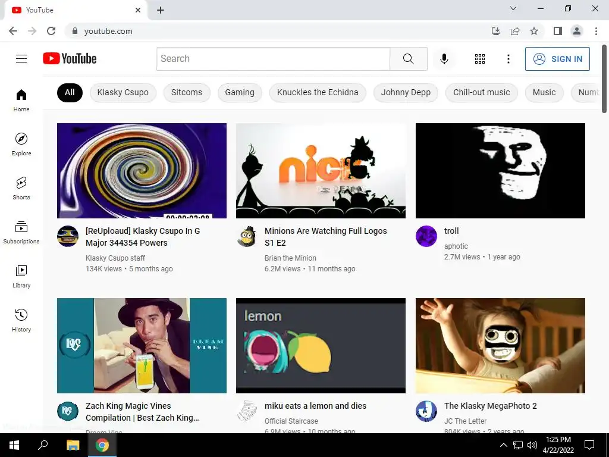The image size is (609, 457).
Task: Go to Home in the sidebar
Action: tap(21, 100)
